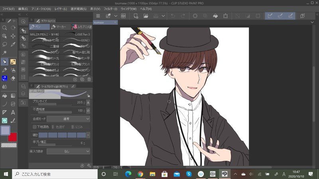Show hidden system tray icons chevron
319x179 pixels.
pos(235,174)
